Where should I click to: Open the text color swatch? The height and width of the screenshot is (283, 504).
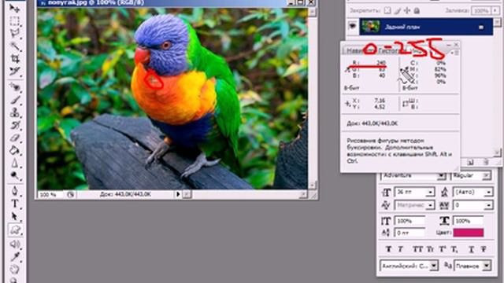tap(469, 233)
